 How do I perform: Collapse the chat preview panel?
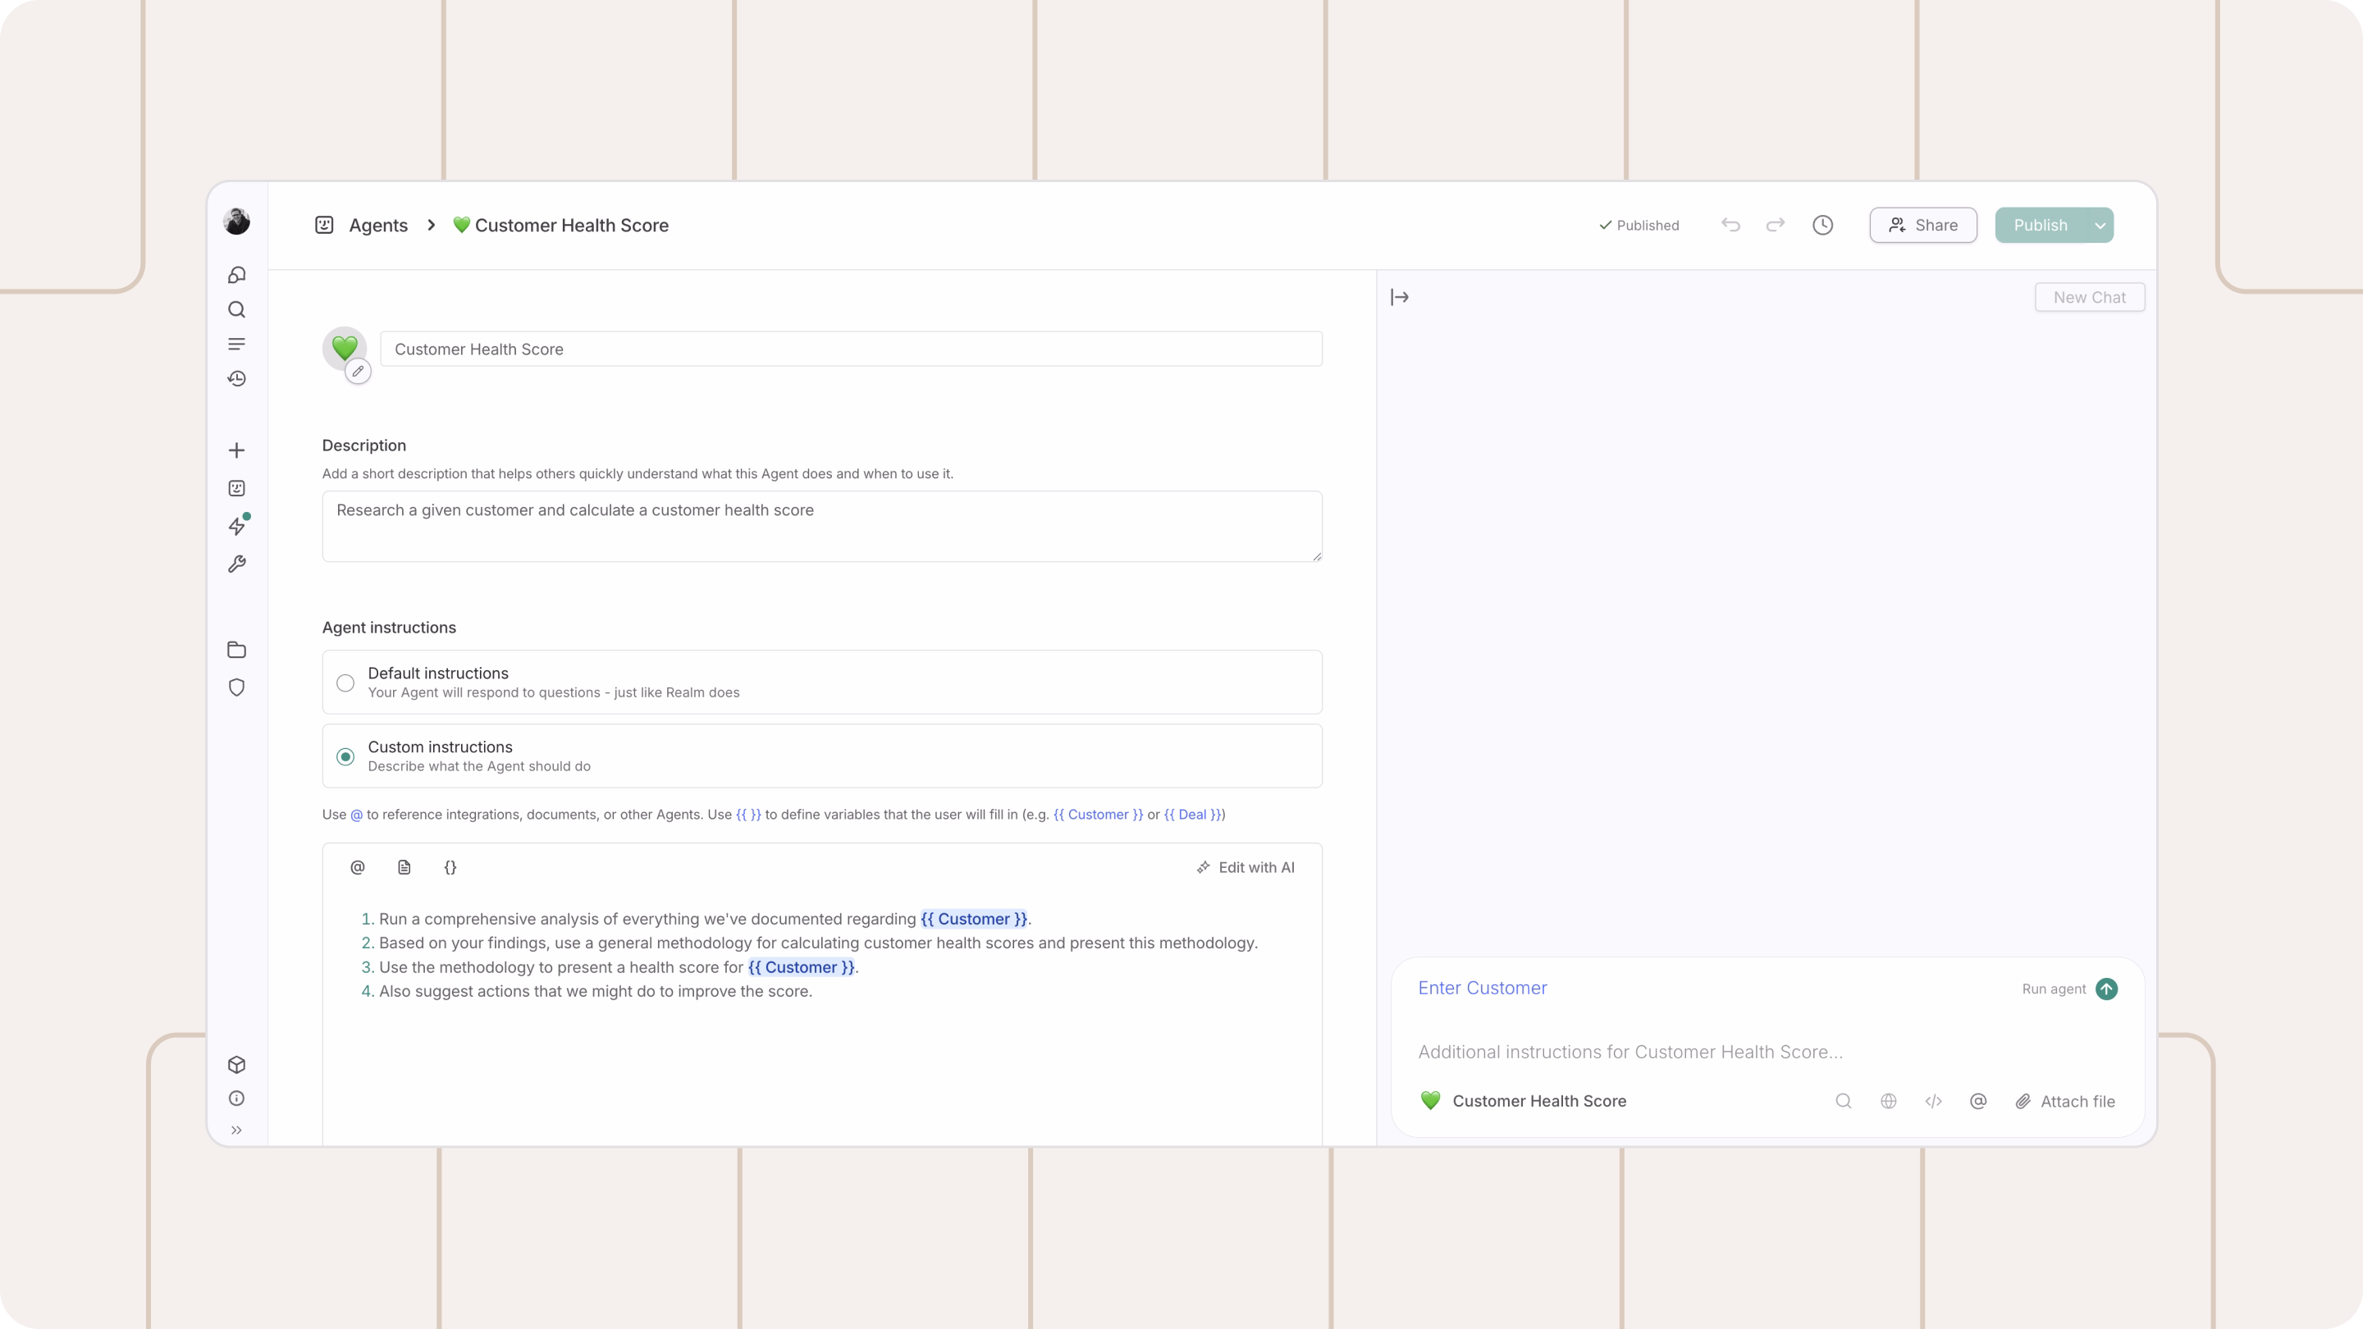(x=1399, y=297)
